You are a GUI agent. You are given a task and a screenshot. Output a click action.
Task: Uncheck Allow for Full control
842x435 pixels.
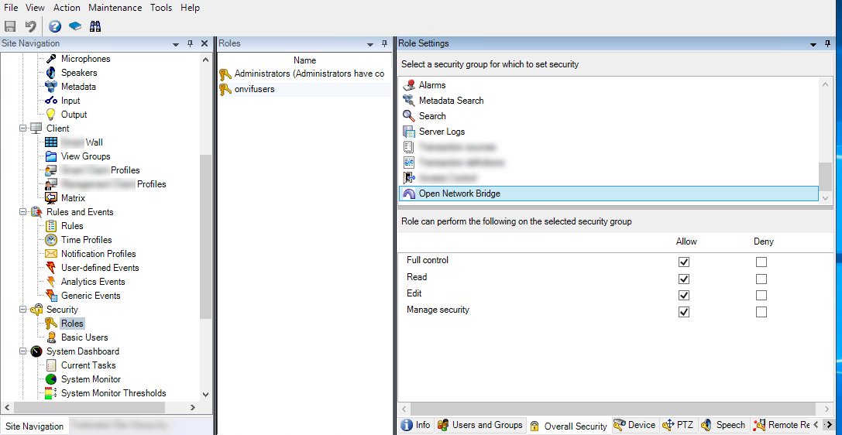pyautogui.click(x=684, y=262)
